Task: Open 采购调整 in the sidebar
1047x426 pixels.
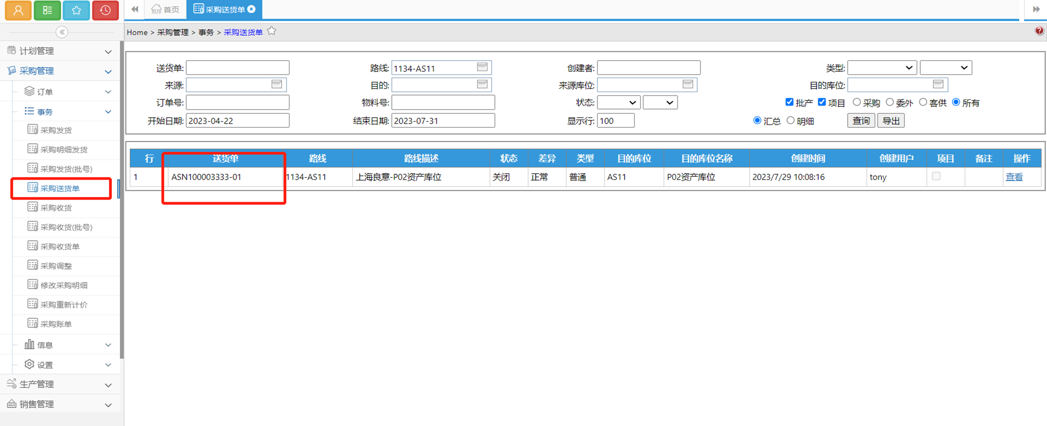Action: tap(56, 266)
